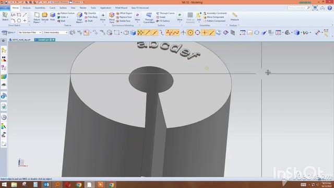
Task: Open File Explorer from the Windows taskbar
Action: [x=14, y=184]
